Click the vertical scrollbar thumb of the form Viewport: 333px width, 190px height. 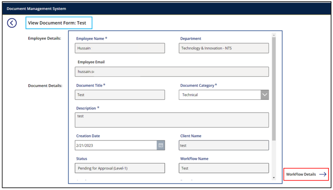tap(274, 89)
